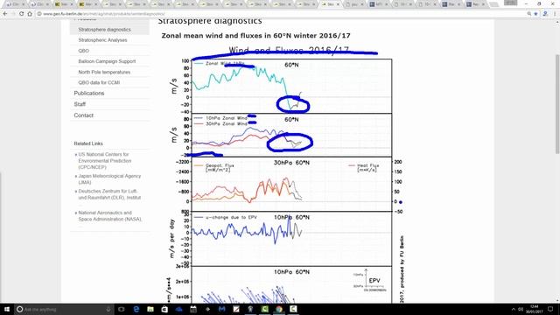
Task: Click 'Zonal mean wind and fluxes' heading
Action: tap(255, 36)
